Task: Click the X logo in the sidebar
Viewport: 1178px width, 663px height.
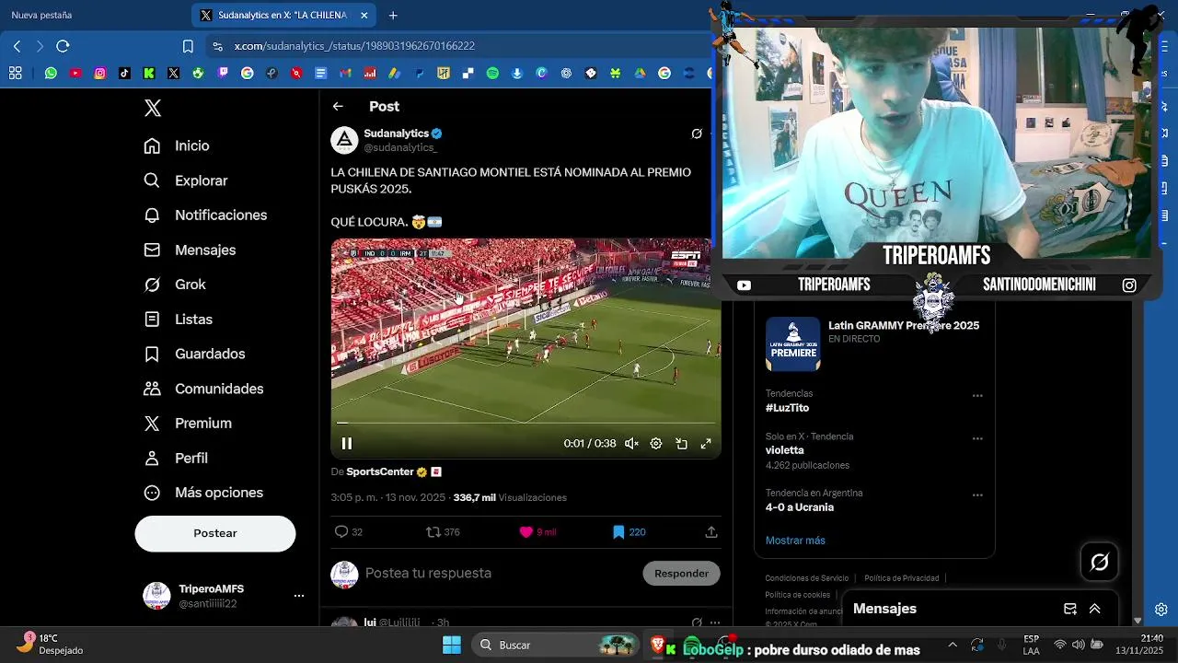Action: tap(153, 108)
